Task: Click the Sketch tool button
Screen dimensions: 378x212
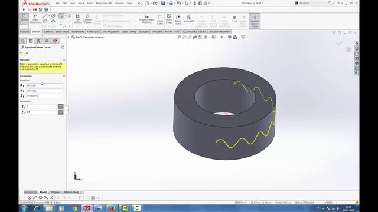Action: point(24,19)
